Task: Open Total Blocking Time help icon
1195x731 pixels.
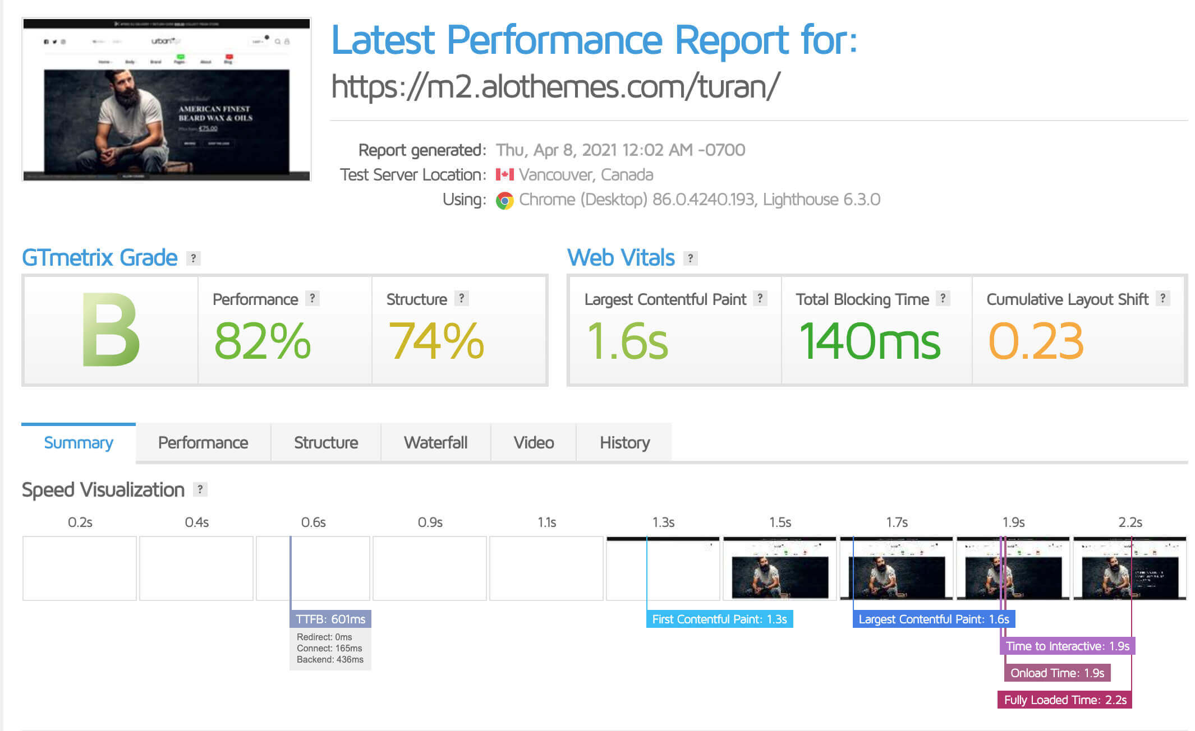Action: pos(943,298)
